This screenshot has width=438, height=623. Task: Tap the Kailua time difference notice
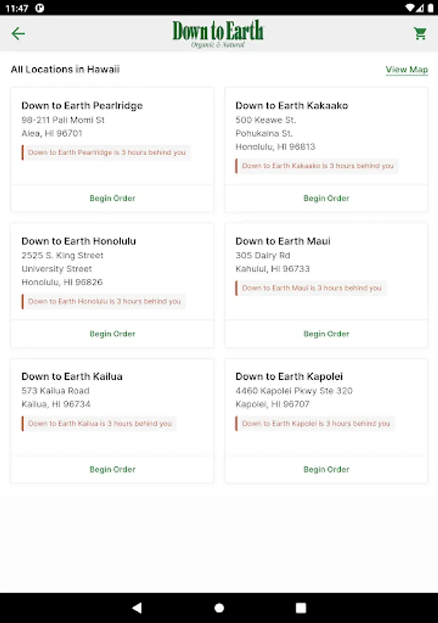[x=100, y=424]
